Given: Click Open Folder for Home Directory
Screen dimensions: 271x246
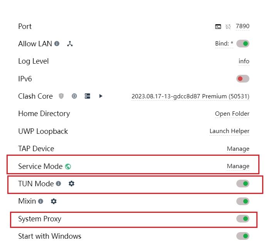Looking at the screenshot, I should point(232,114).
